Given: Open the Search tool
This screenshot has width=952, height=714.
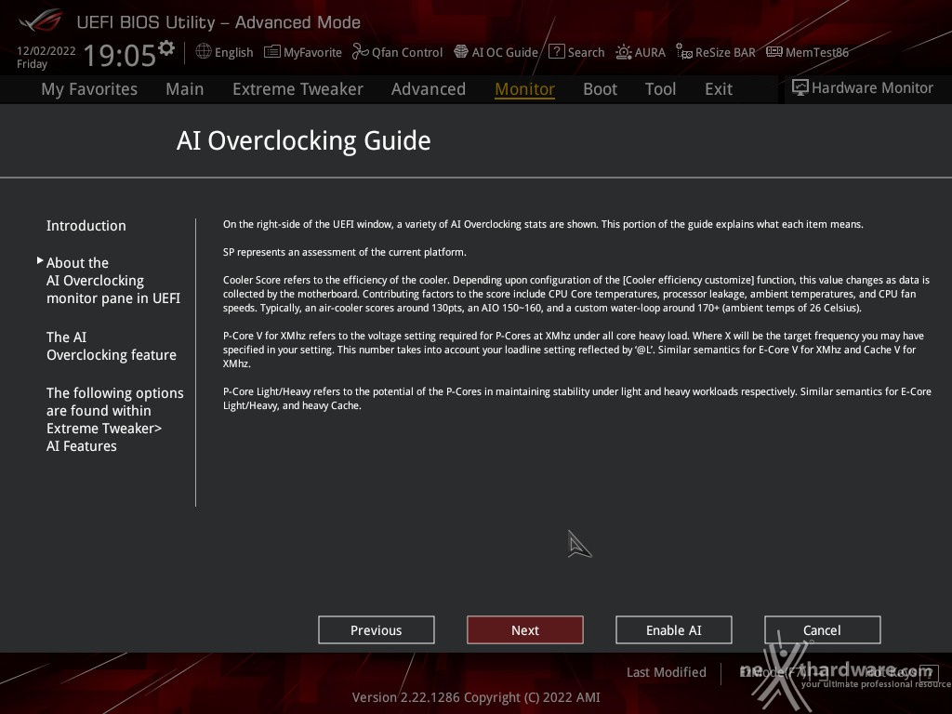Looking at the screenshot, I should pyautogui.click(x=576, y=52).
